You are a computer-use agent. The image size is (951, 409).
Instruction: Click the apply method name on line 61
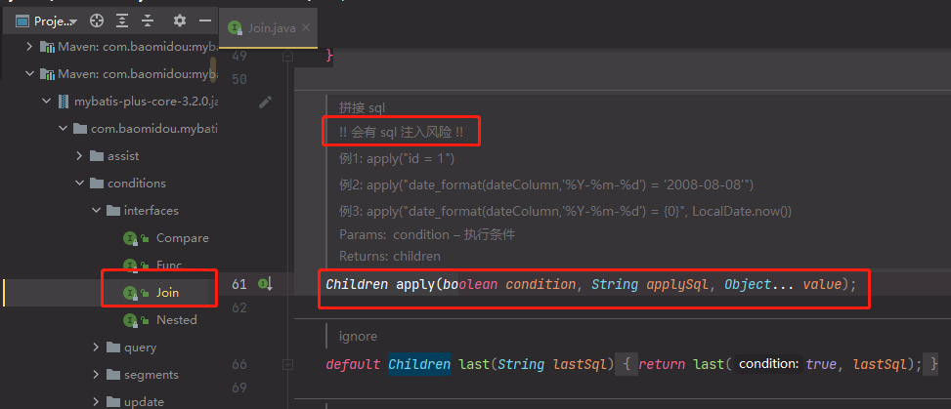[x=414, y=284]
